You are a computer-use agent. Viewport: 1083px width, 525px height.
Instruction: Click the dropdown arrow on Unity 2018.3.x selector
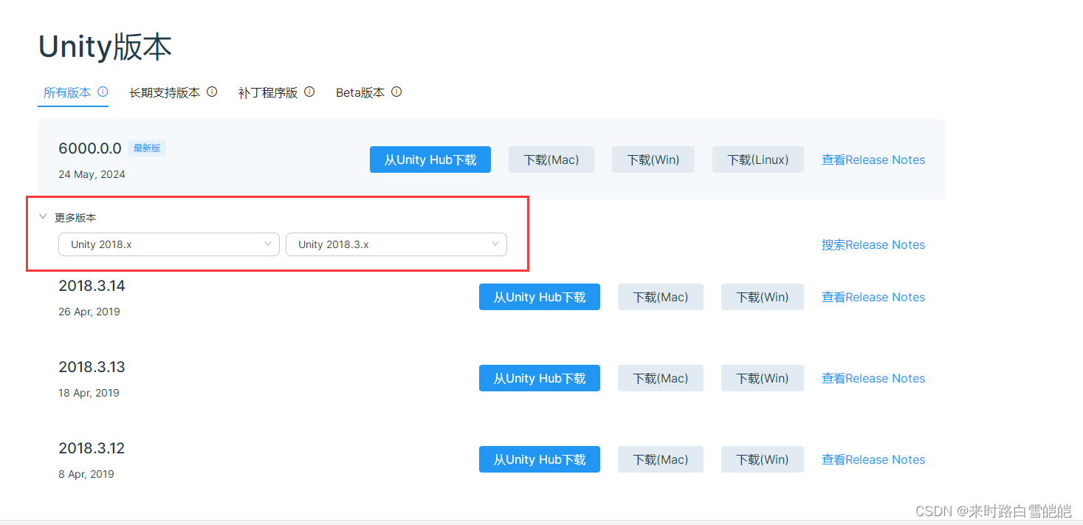(x=495, y=244)
